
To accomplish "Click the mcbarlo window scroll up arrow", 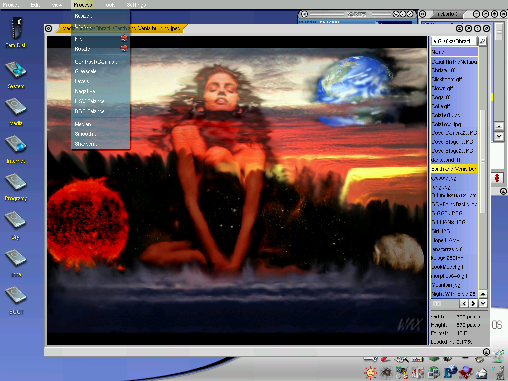I will [x=499, y=127].
